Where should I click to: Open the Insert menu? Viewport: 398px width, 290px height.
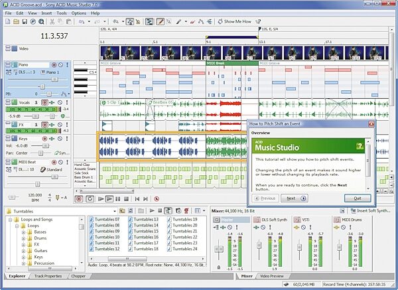46,13
